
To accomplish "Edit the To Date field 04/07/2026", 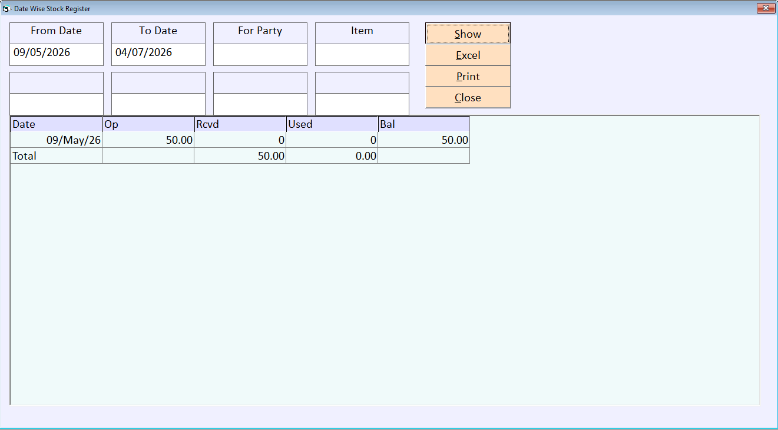I will 158,55.
